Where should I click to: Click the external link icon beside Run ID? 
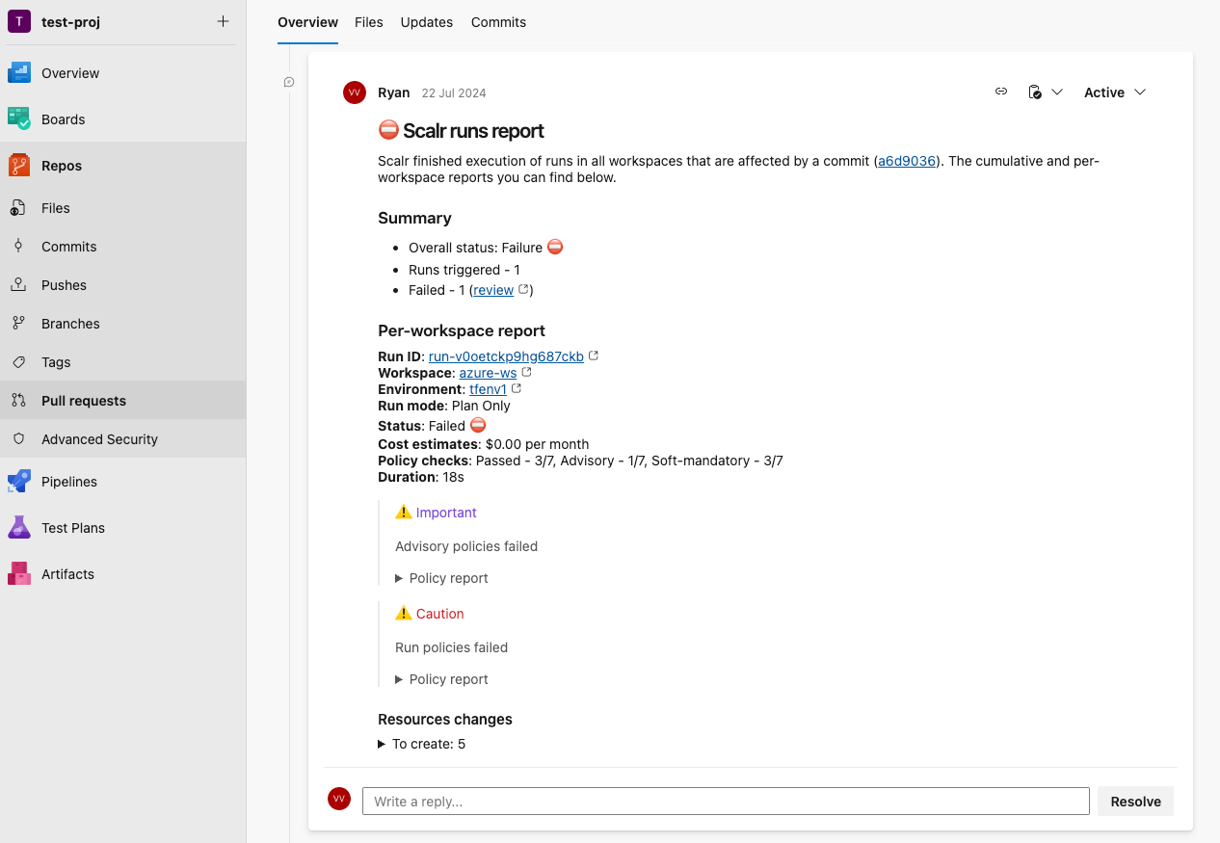coord(594,356)
